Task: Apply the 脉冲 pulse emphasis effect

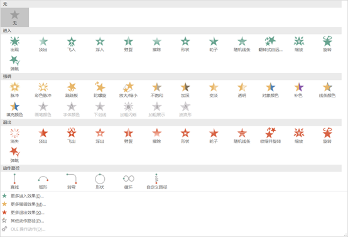Action: click(14, 90)
